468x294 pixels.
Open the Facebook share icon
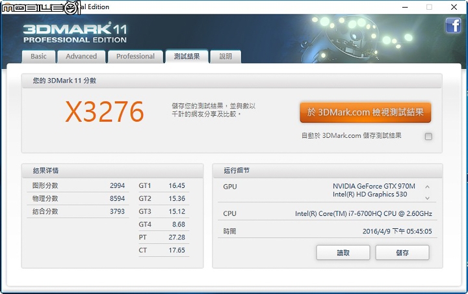(x=453, y=25)
